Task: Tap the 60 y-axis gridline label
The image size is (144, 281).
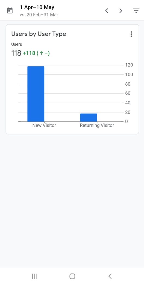Action: click(128, 93)
